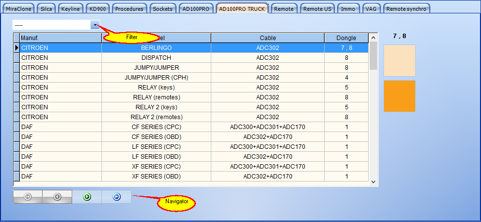Screen dimensions: 481x222
Task: Sort by the Manuf. column header
Action: coord(61,38)
